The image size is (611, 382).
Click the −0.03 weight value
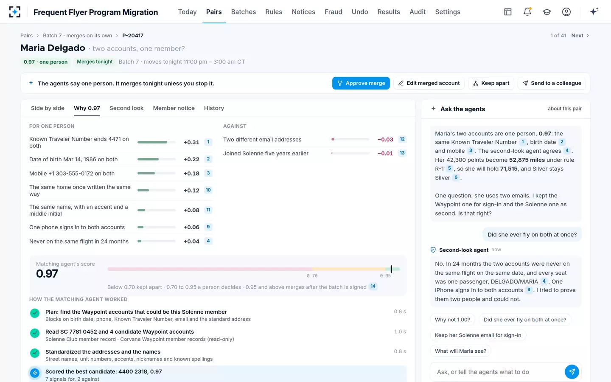(x=385, y=139)
